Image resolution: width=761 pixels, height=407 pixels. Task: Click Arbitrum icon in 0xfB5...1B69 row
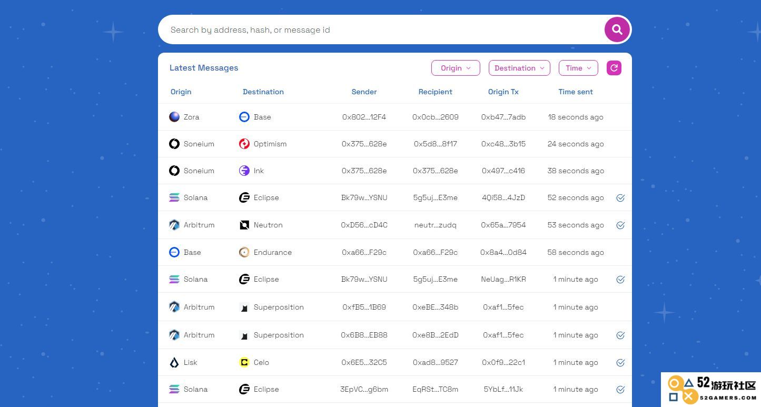pyautogui.click(x=174, y=307)
